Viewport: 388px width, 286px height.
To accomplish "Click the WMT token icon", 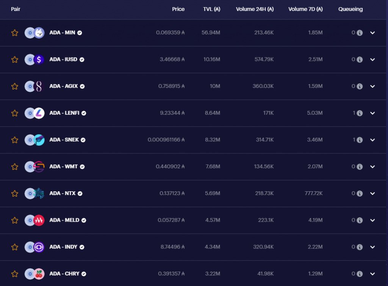I will coord(39,166).
